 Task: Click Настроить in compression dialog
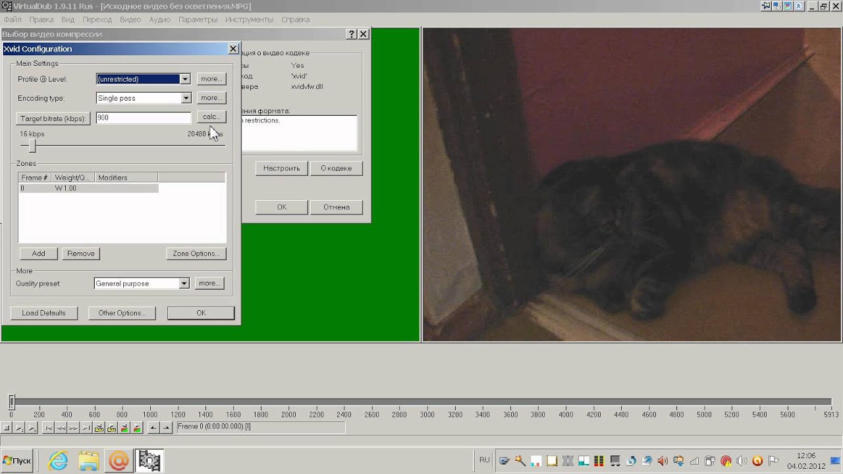tap(281, 168)
